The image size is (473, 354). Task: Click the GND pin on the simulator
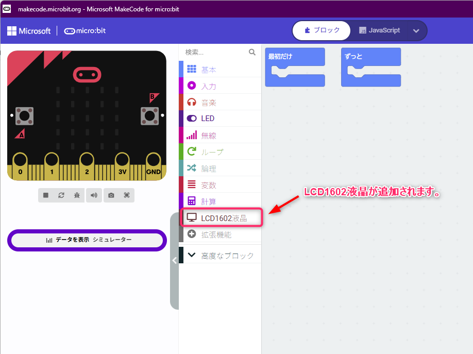click(153, 166)
